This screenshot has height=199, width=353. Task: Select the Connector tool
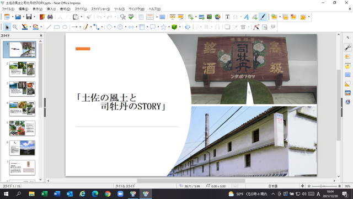click(97, 27)
